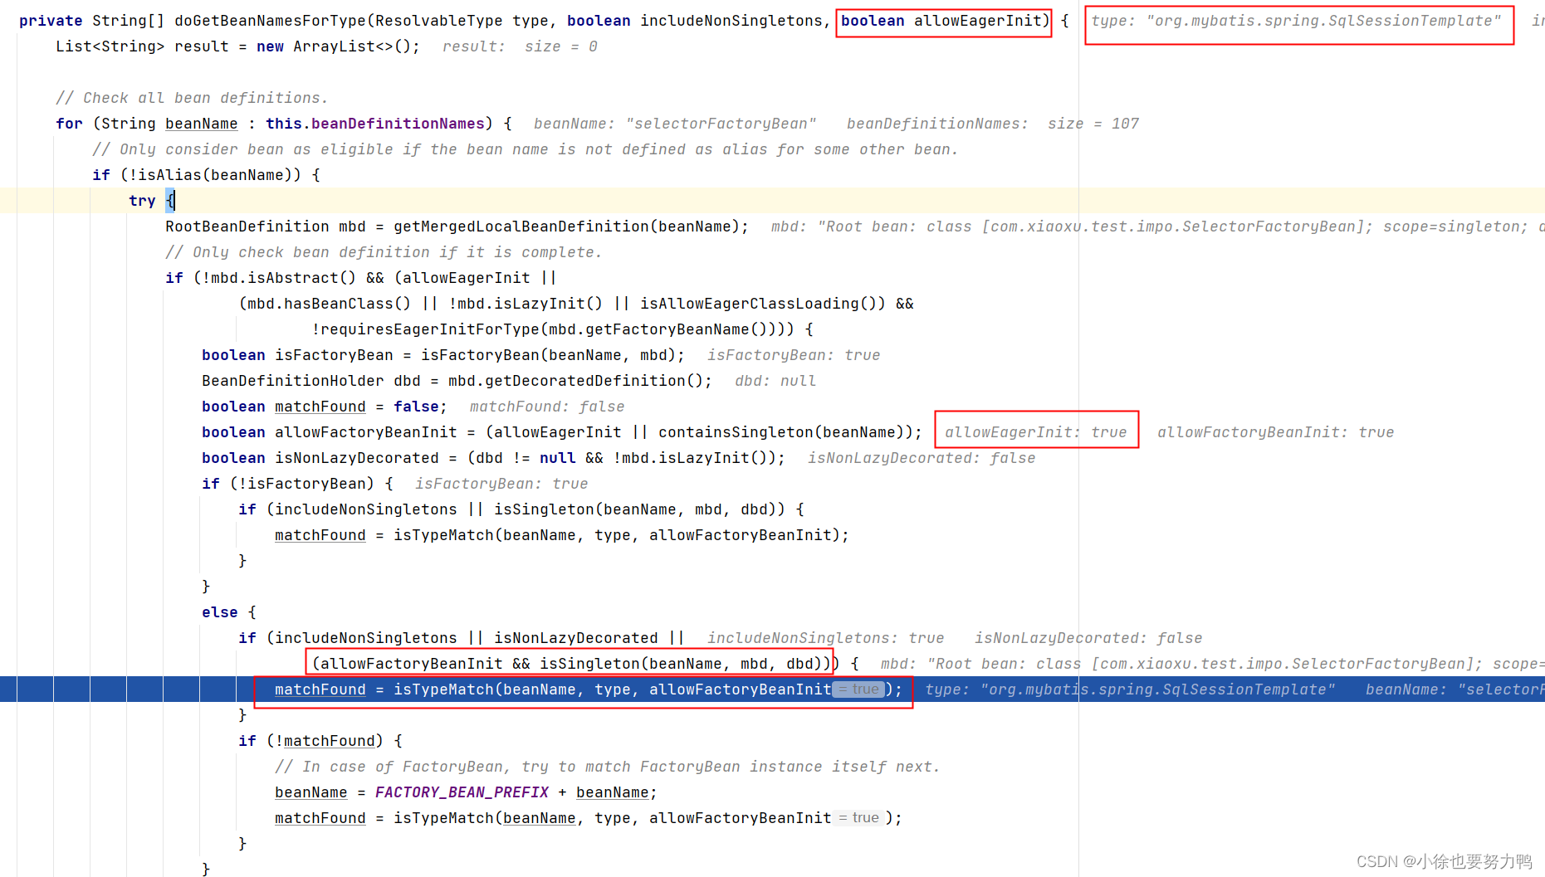The image size is (1545, 877).
Task: Click the doGetBeanNamesForType method name
Action: (270, 21)
